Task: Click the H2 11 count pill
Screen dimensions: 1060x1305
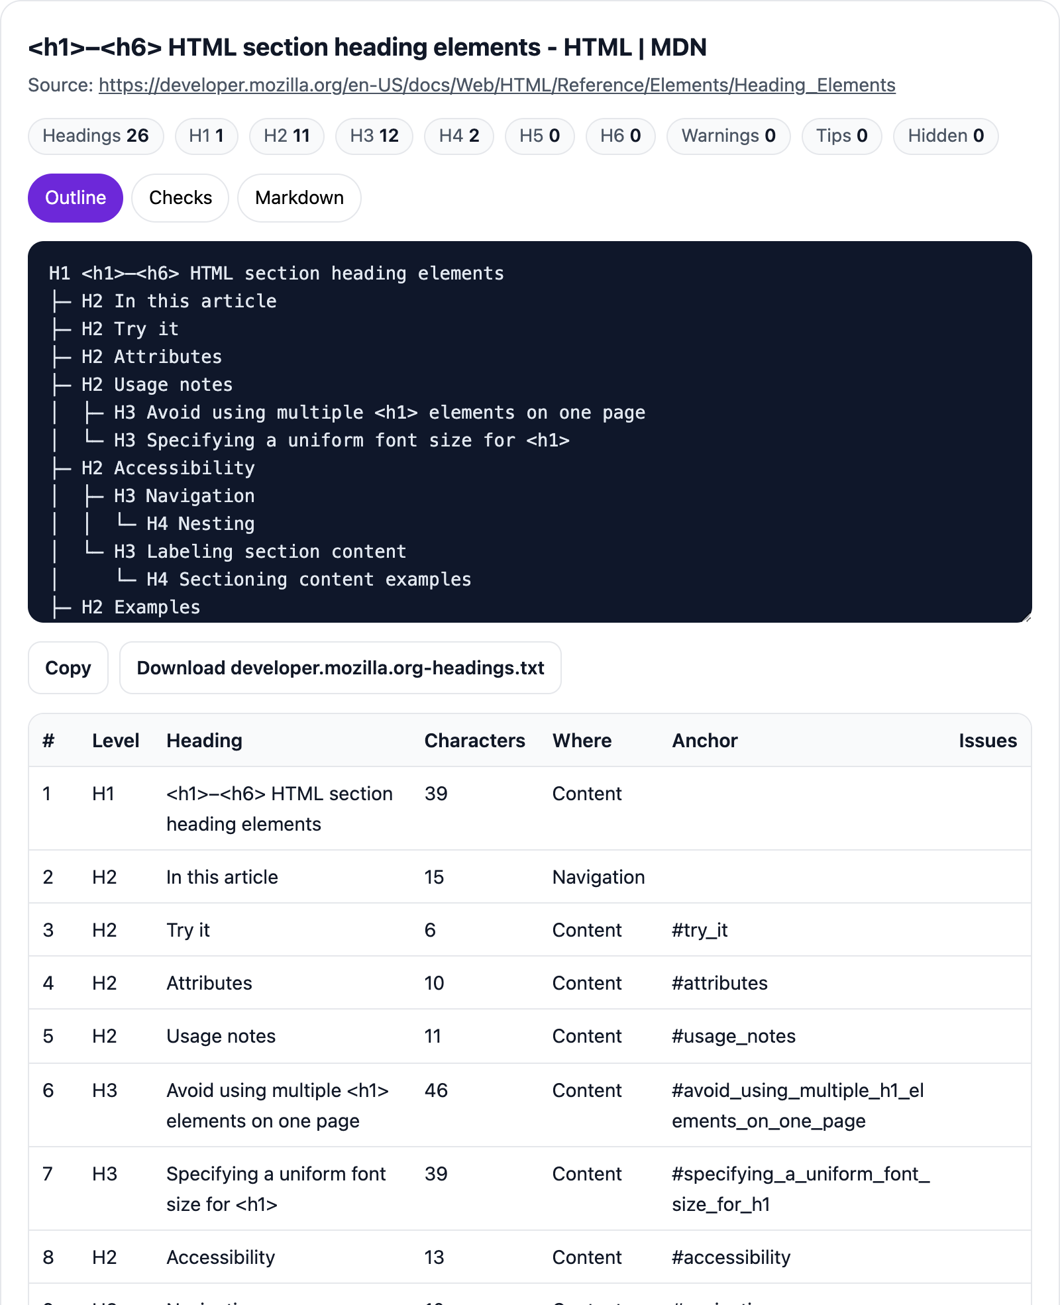Action: (x=287, y=136)
